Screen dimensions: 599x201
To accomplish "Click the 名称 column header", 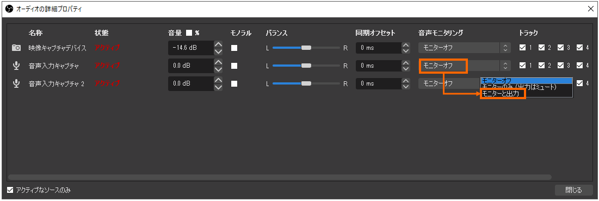I will (x=35, y=33).
